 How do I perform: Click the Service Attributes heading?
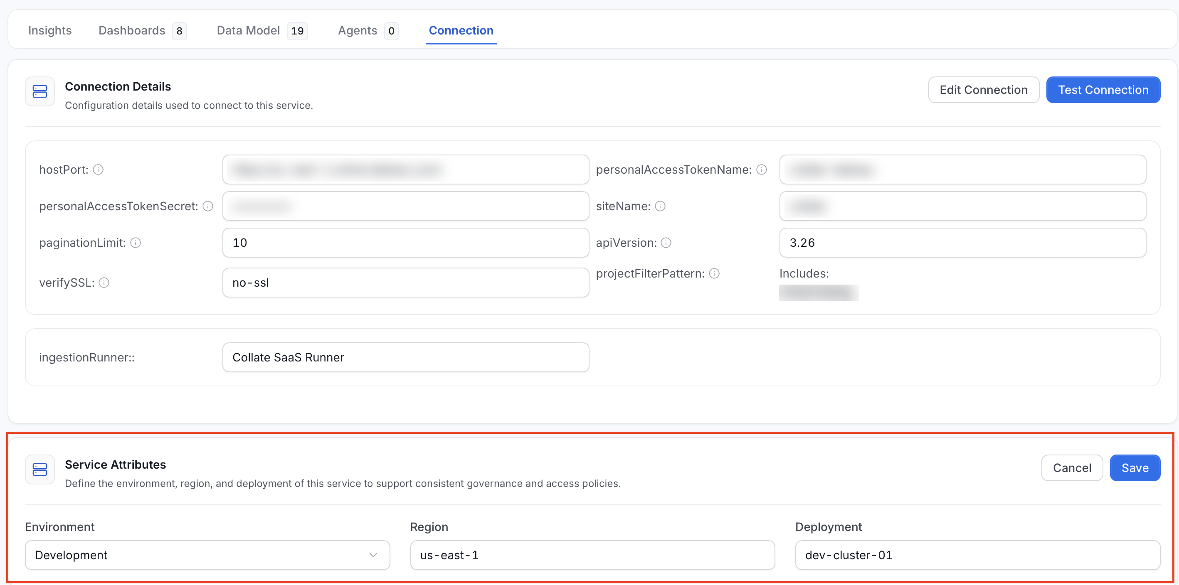click(x=115, y=465)
